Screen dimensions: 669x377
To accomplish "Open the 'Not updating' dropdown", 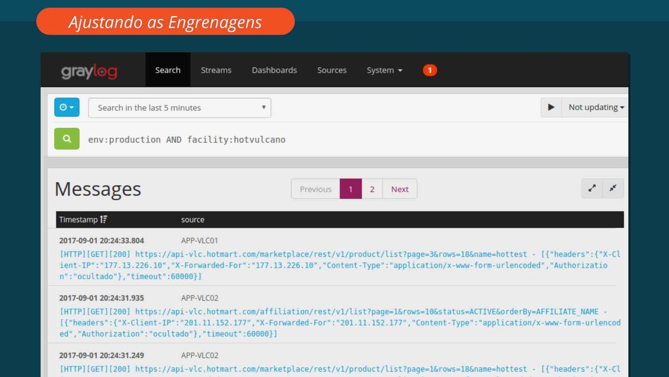I will coord(595,107).
